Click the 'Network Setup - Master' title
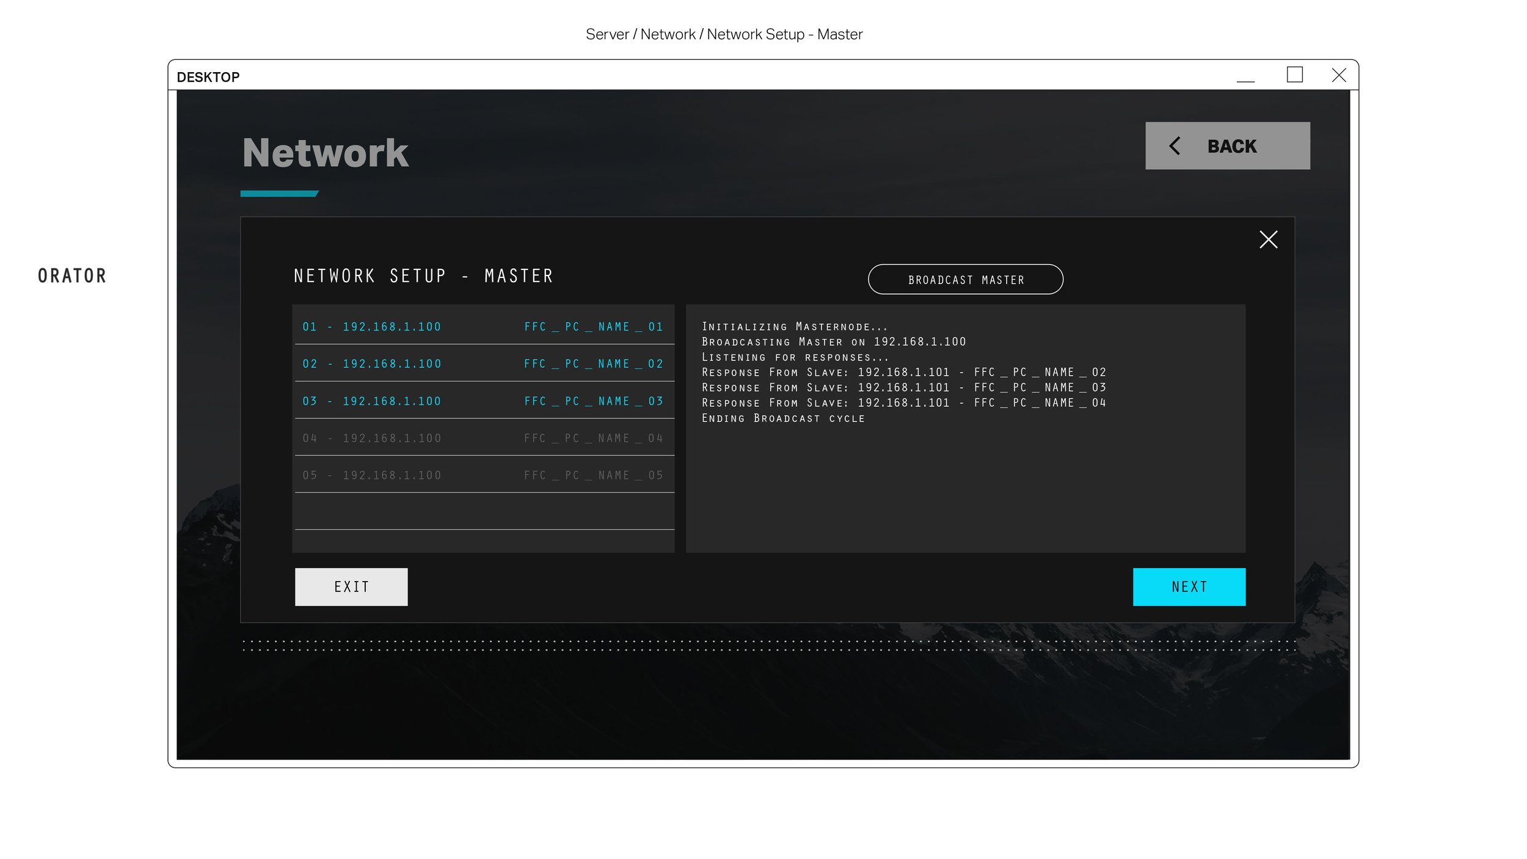Viewport: 1527px width, 859px height. [x=423, y=276]
